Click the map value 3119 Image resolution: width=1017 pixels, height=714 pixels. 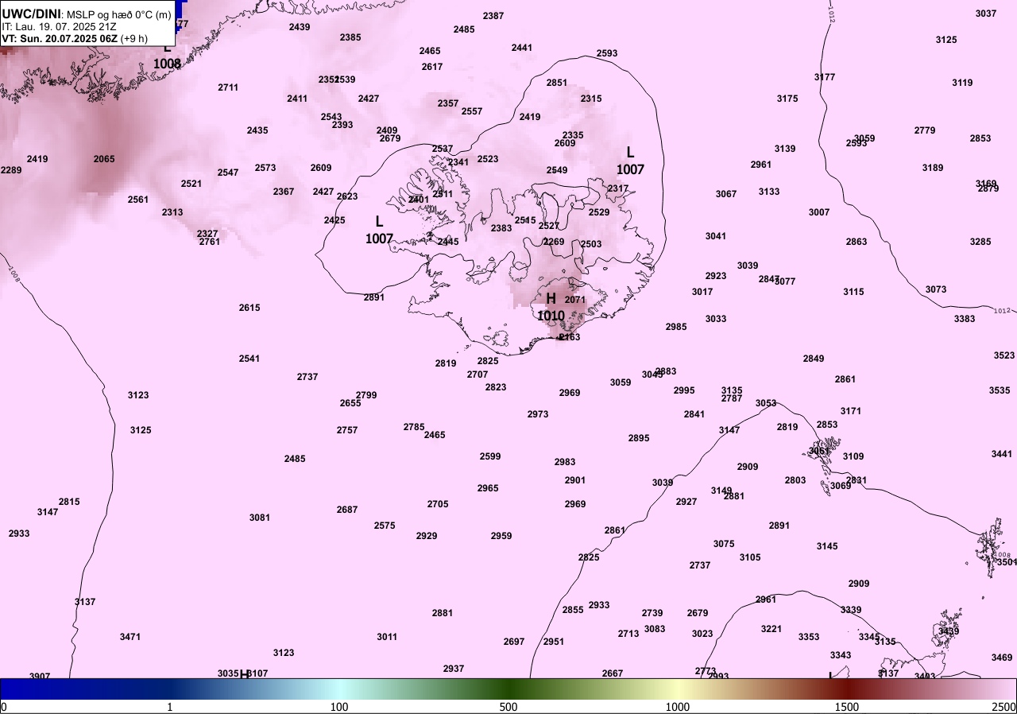(x=962, y=83)
